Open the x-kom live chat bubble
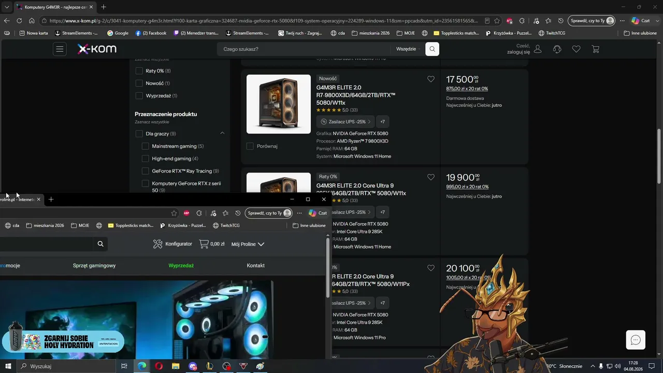663x373 pixels. click(x=636, y=340)
